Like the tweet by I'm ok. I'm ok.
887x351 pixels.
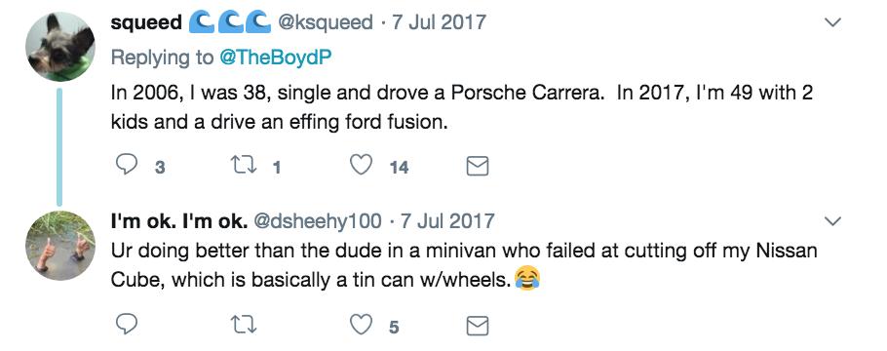point(361,325)
